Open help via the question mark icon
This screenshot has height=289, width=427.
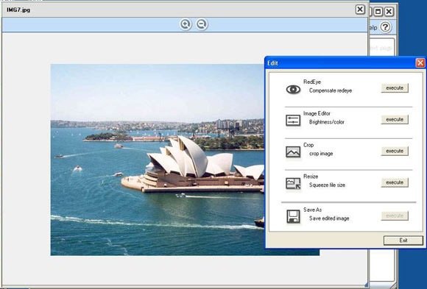pos(385,27)
